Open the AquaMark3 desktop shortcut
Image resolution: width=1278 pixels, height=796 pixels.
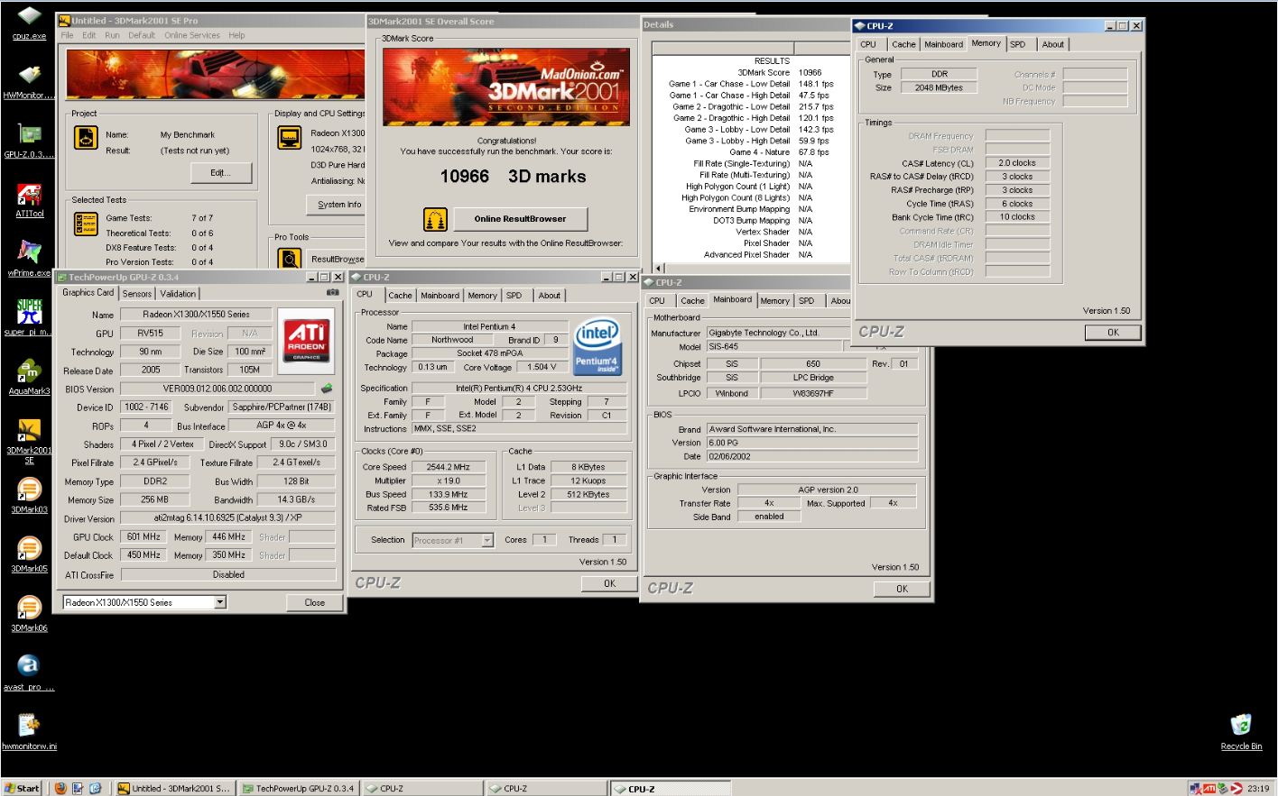29,377
